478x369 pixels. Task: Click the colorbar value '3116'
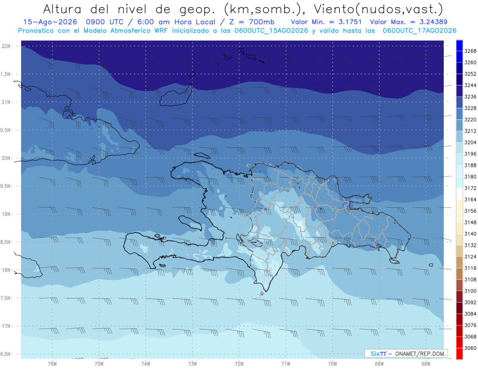pyautogui.click(x=470, y=268)
